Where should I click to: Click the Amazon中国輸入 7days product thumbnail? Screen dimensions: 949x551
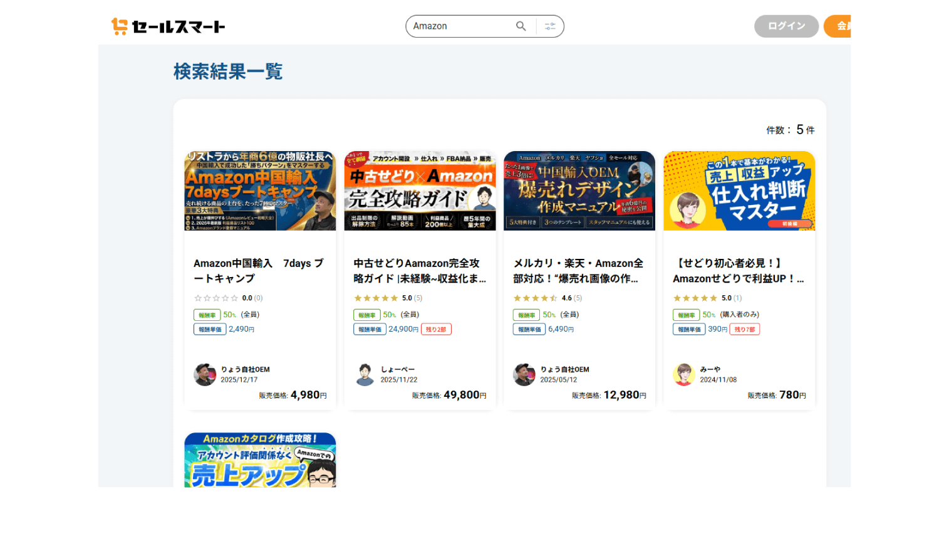click(x=259, y=190)
